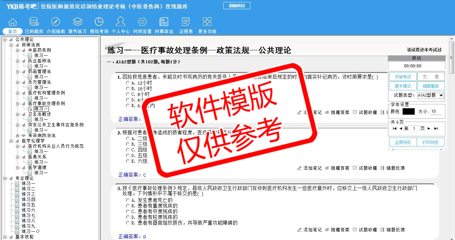Image resolution: width=455 pixels, height=240 pixels.
Task: Open 更多功能 grid icon
Action: click(207, 22)
